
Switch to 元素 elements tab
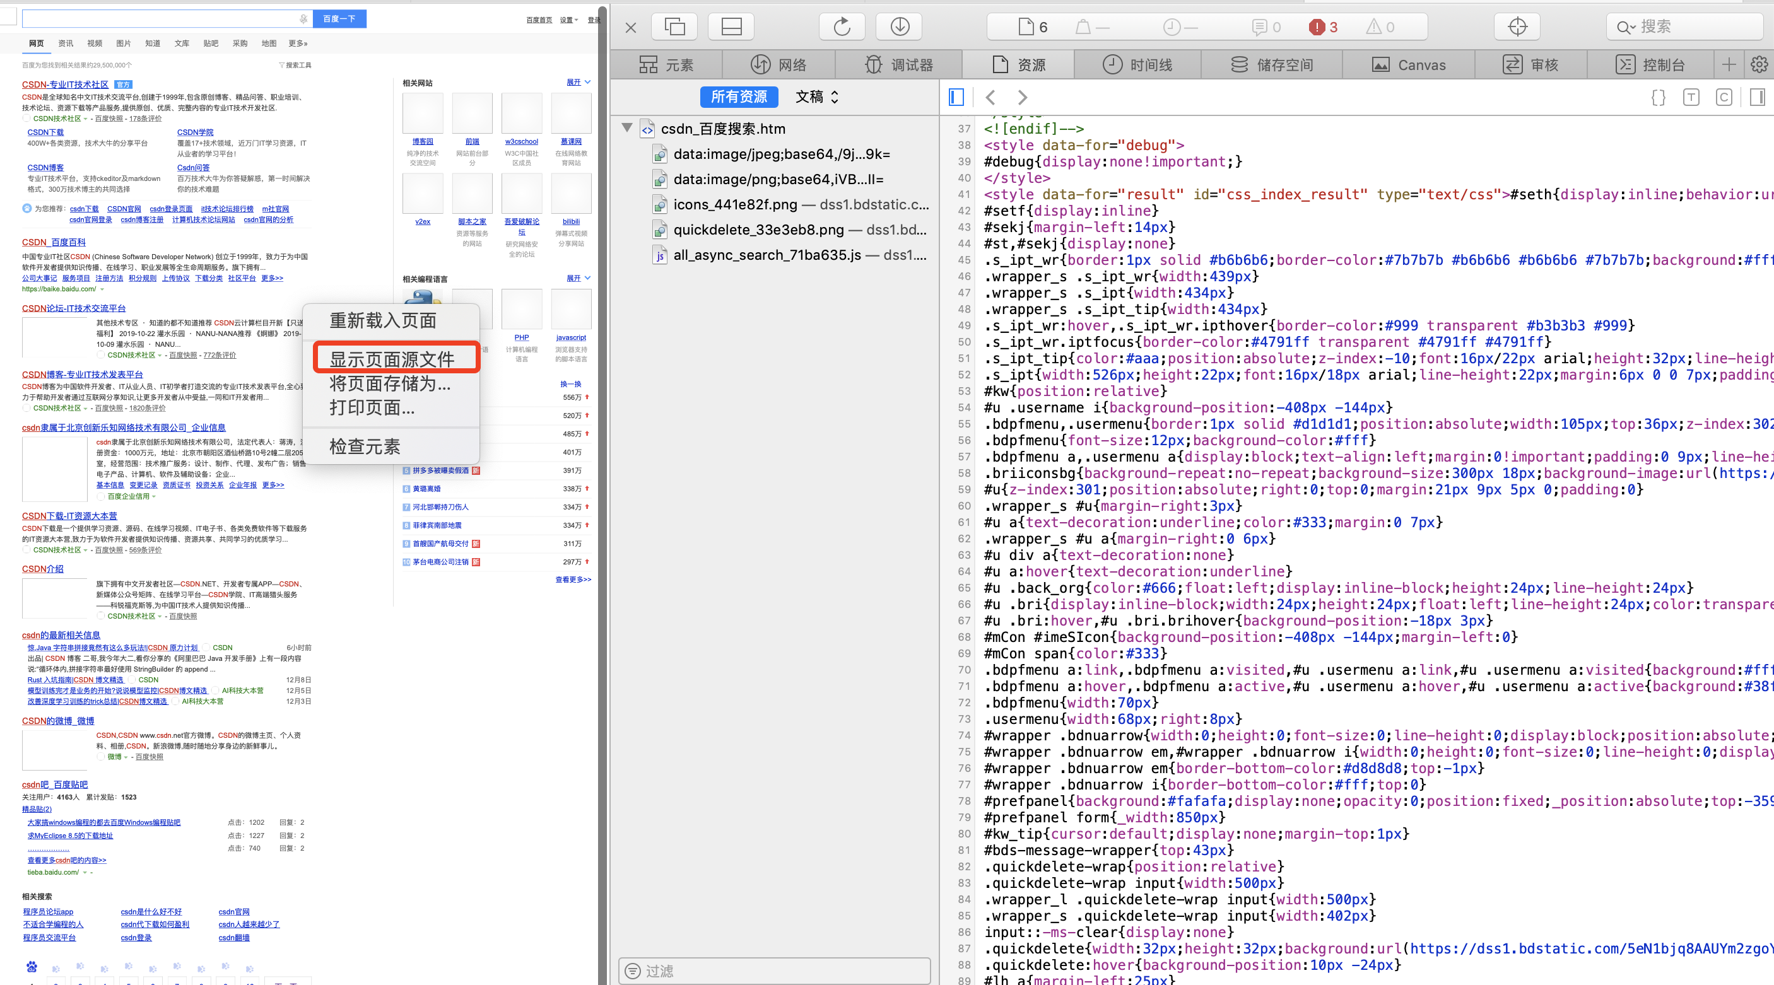pyautogui.click(x=666, y=65)
